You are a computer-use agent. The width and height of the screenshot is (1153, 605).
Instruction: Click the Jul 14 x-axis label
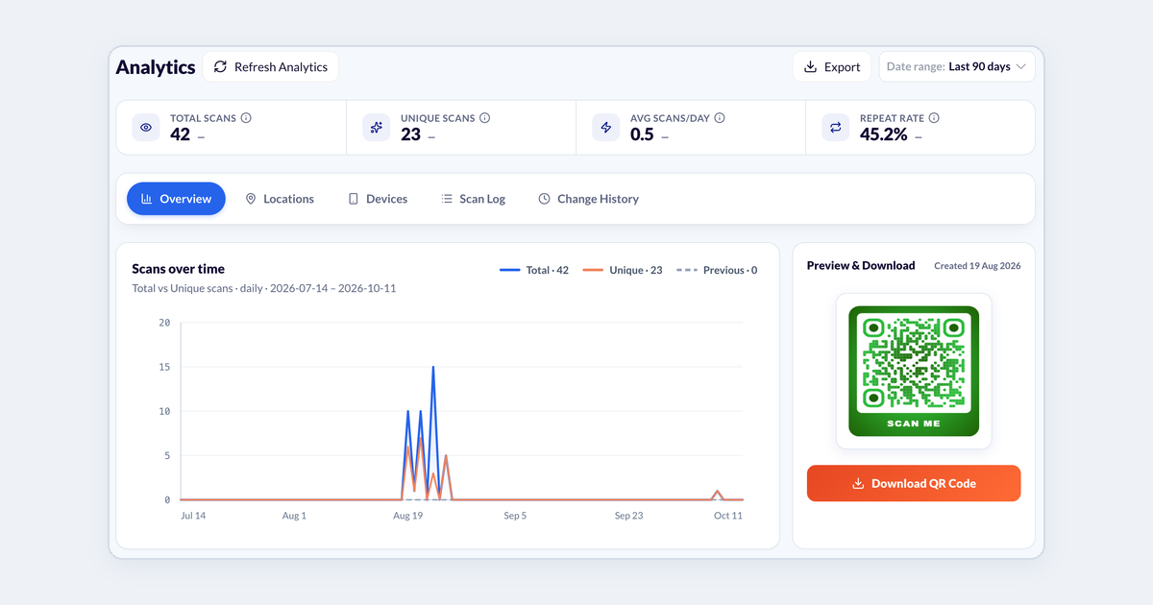coord(193,516)
